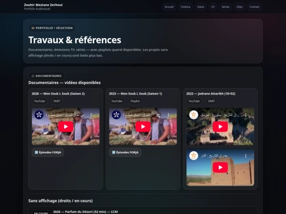Click Documentaires — vidéos disponibles heading
The height and width of the screenshot is (214, 286).
tap(65, 82)
